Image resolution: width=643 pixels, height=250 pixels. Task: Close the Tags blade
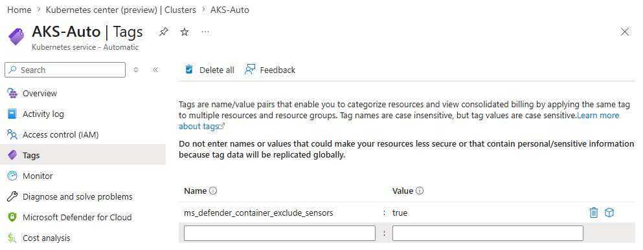[625, 32]
